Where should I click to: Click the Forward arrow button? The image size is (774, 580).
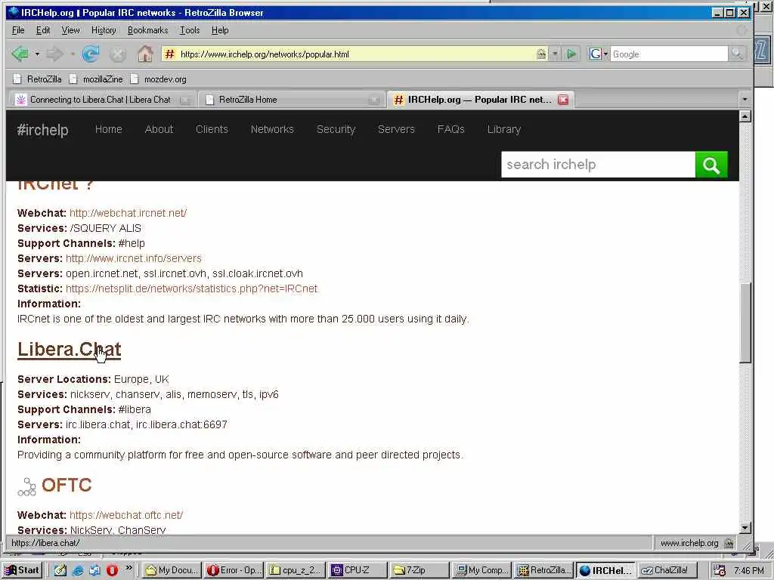(54, 54)
